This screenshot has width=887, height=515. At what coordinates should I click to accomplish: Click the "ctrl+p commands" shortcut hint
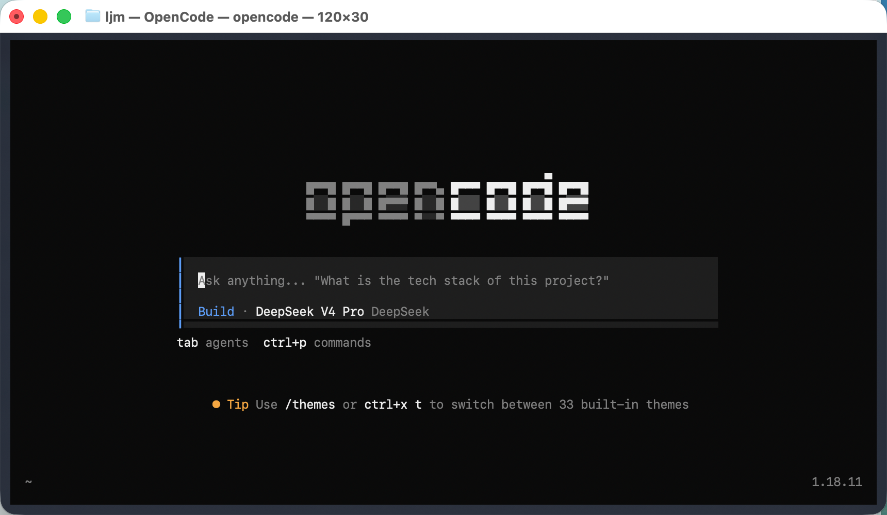[x=317, y=343]
